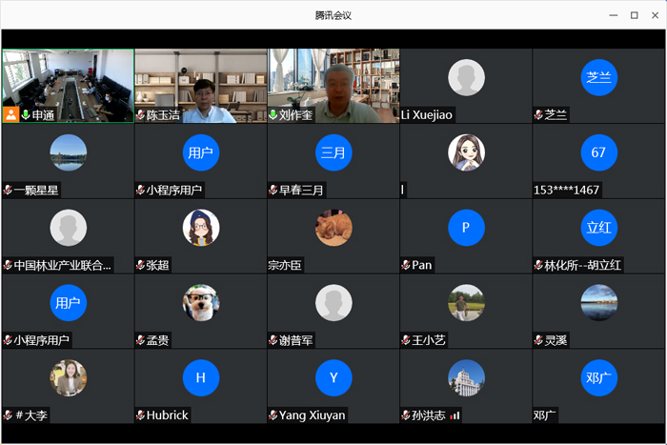Click the muted mic icon beside 王小艺
Image resolution: width=667 pixels, height=445 pixels.
[406, 340]
